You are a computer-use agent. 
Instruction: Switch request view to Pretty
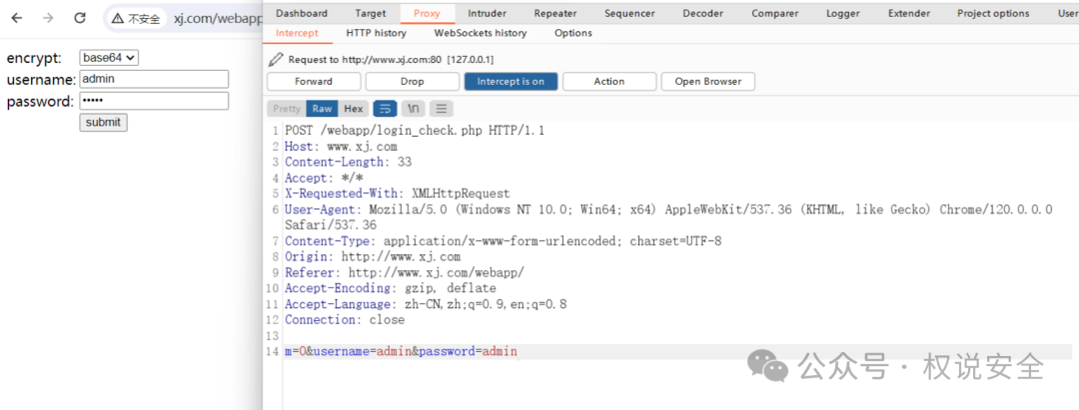tap(287, 109)
